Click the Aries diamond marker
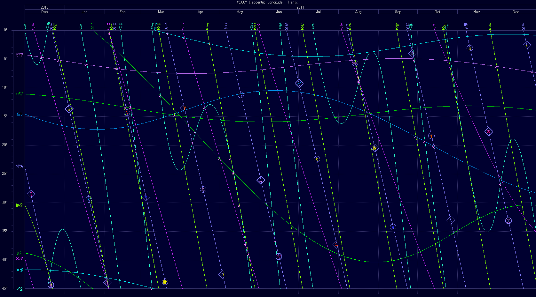Viewport: 536px width, 297px height. click(x=184, y=108)
